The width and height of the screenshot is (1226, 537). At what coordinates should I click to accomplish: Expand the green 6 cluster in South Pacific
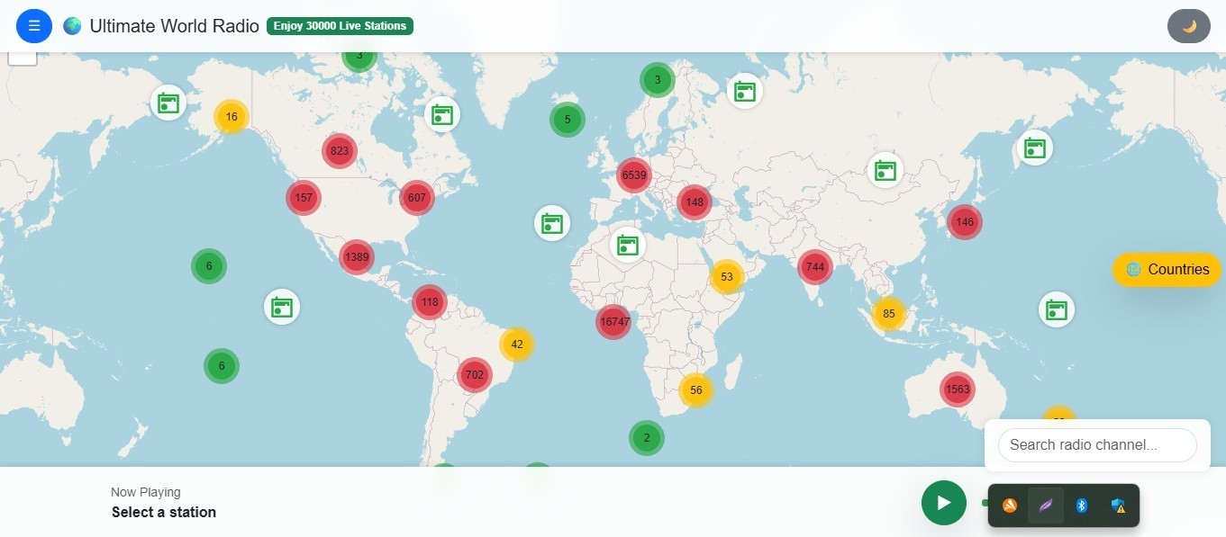pyautogui.click(x=222, y=366)
